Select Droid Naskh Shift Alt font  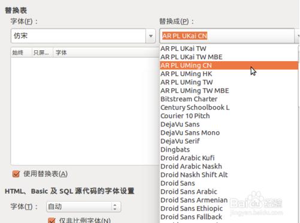point(229,174)
